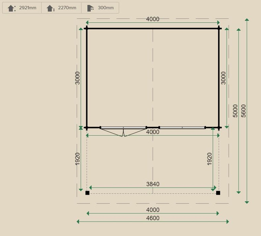This screenshot has width=261, height=236.
Task: Click the double door swing symbol
Action: coord(123,132)
